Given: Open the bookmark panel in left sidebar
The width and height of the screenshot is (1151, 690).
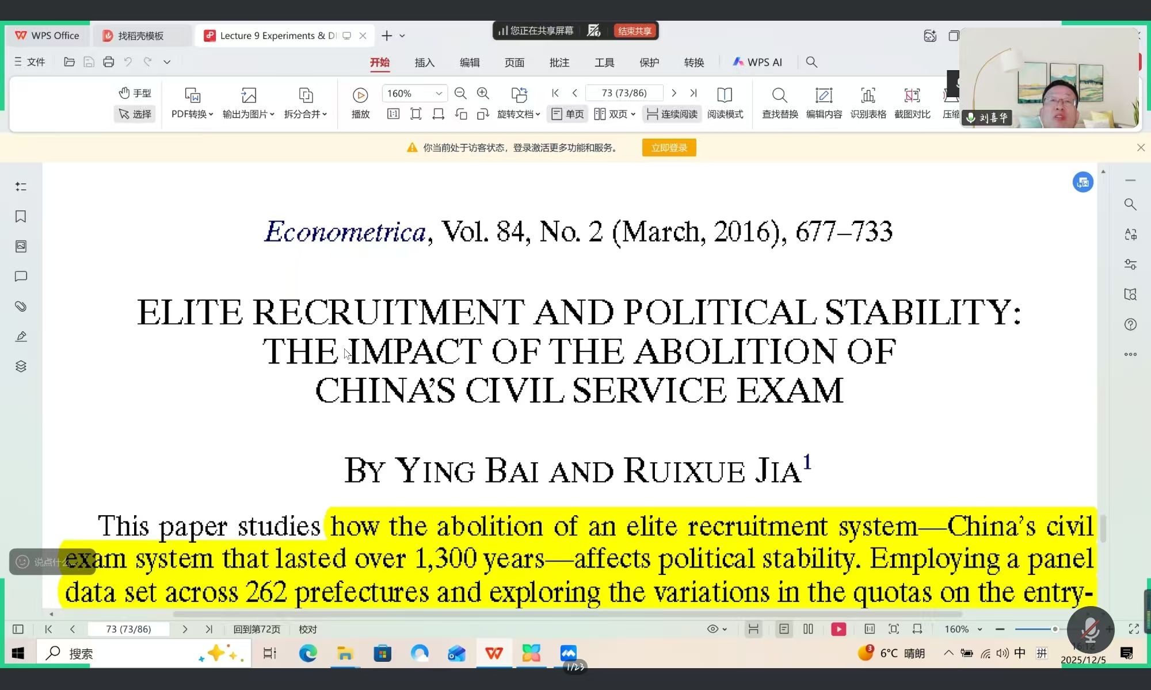Looking at the screenshot, I should (x=21, y=216).
